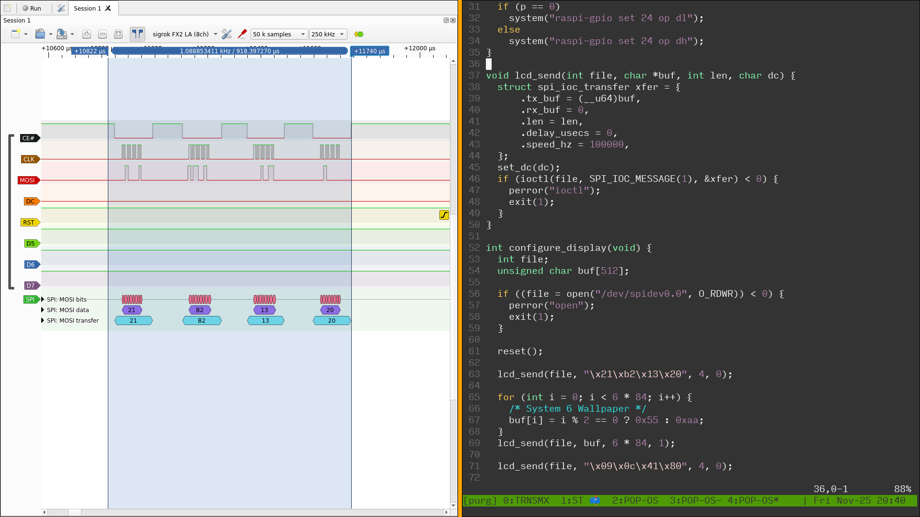The height and width of the screenshot is (517, 920).
Task: Open the 50 k samples dropdown
Action: pos(279,34)
